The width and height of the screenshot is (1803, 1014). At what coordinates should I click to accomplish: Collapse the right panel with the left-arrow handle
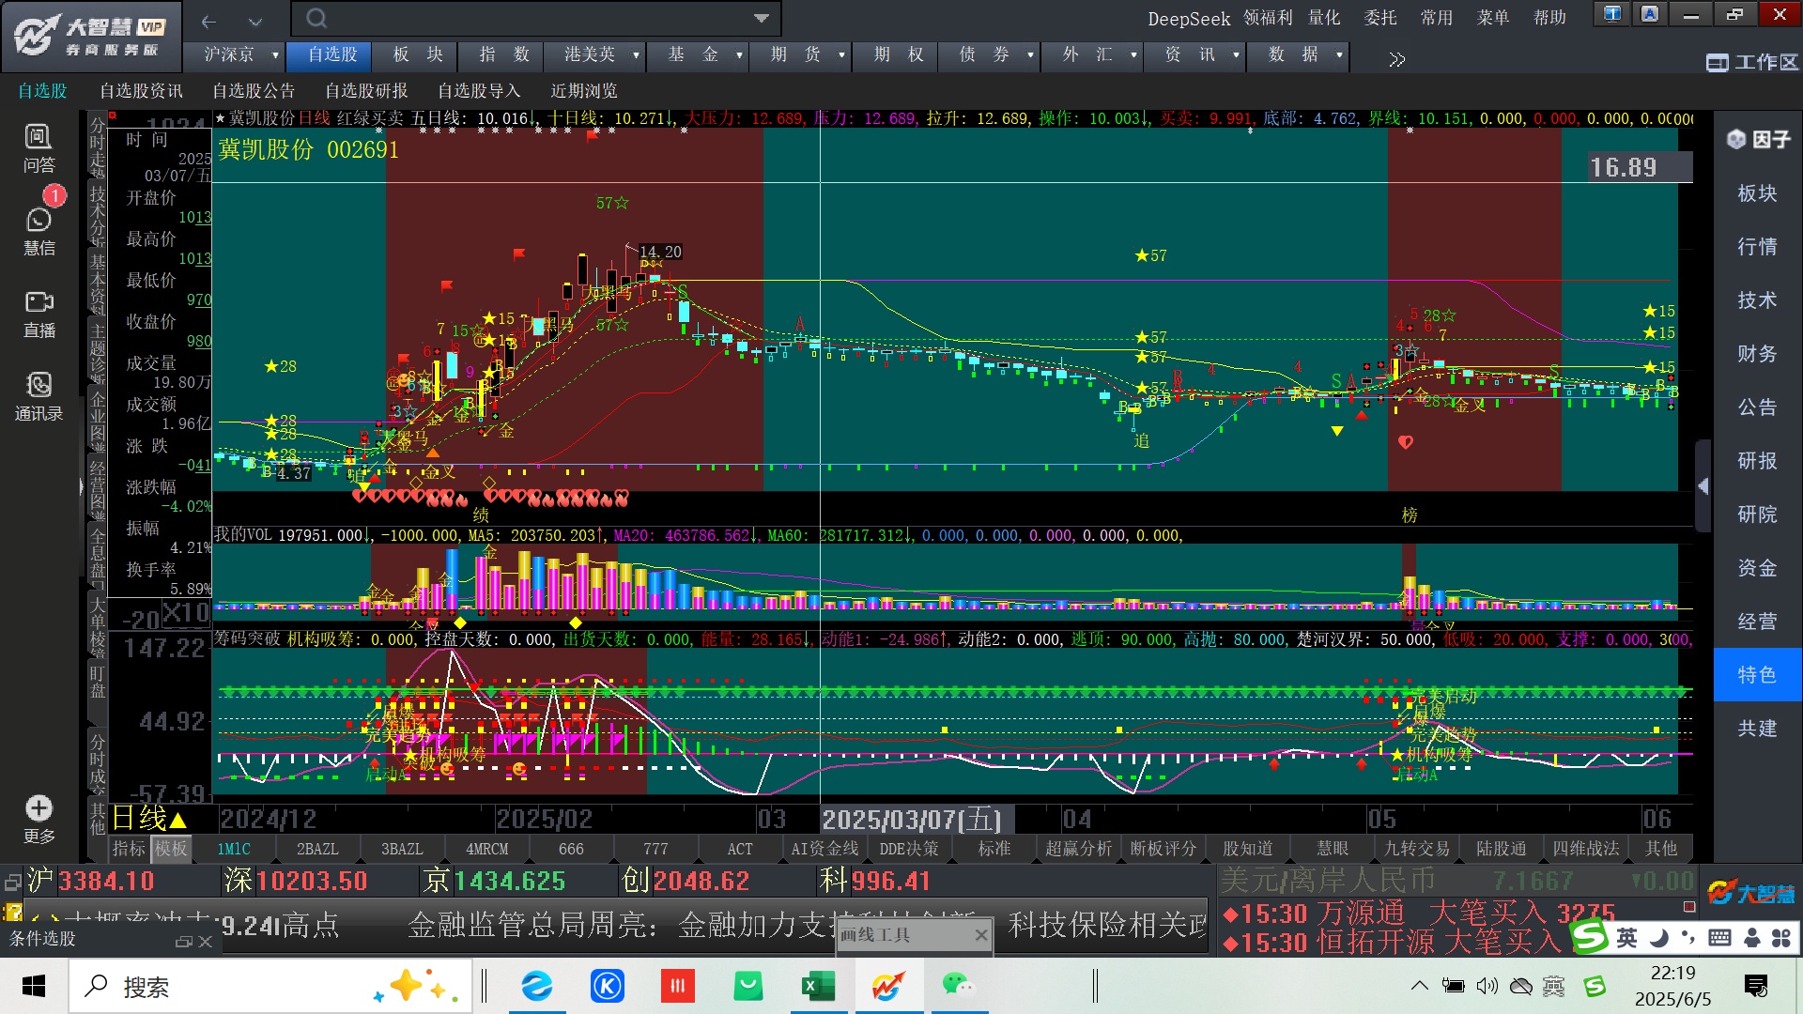tap(1703, 486)
